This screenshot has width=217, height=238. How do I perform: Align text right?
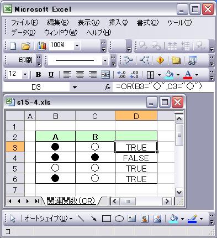coord(93,75)
